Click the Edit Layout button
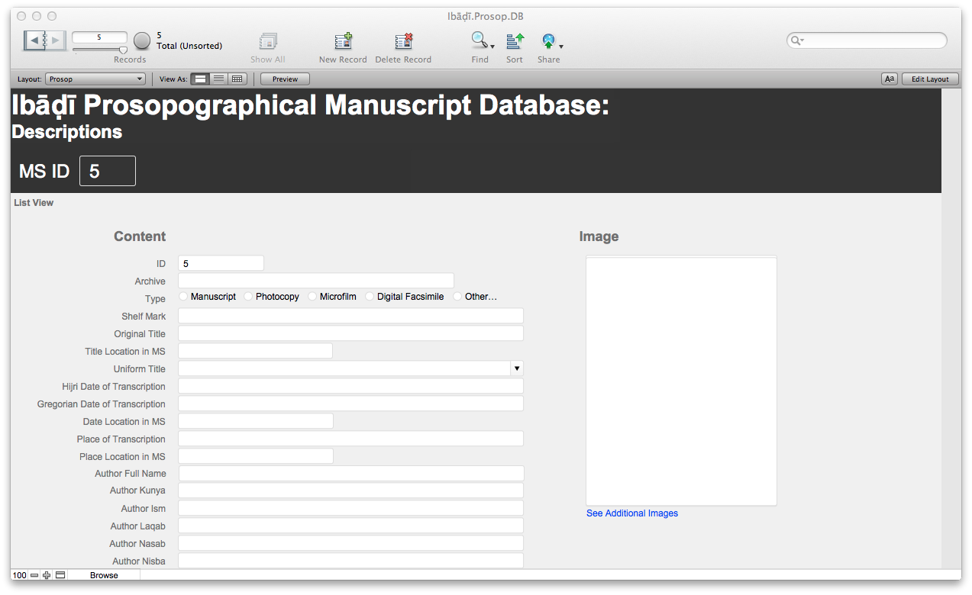972x595 pixels. point(929,79)
